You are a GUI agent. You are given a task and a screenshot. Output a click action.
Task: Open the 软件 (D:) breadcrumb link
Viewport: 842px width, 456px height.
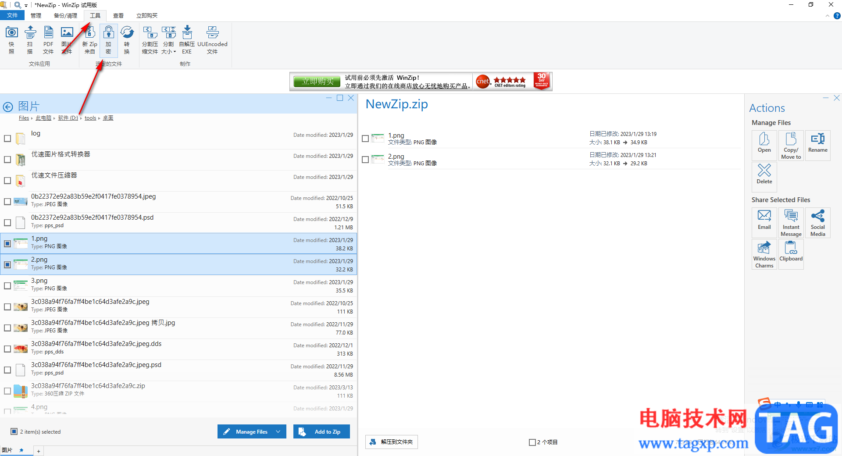(x=68, y=118)
